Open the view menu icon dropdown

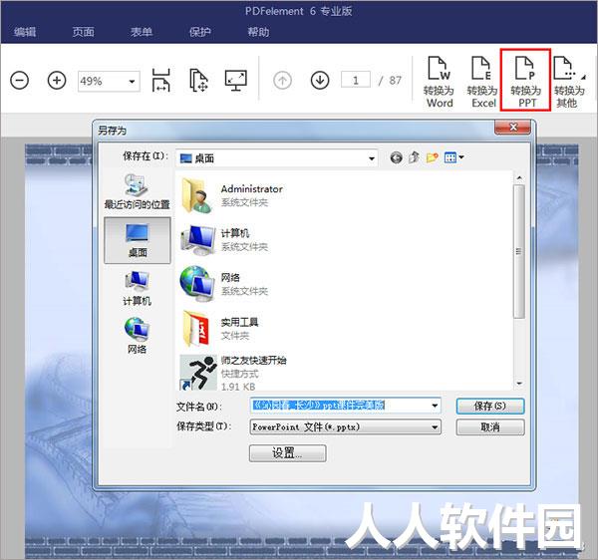(x=453, y=157)
